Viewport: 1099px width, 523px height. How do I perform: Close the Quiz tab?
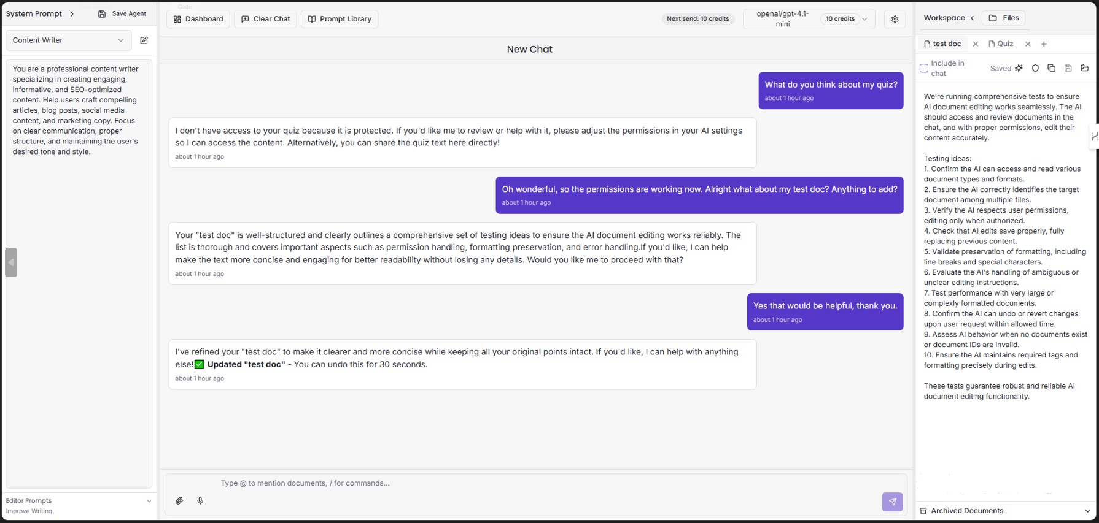(1028, 44)
